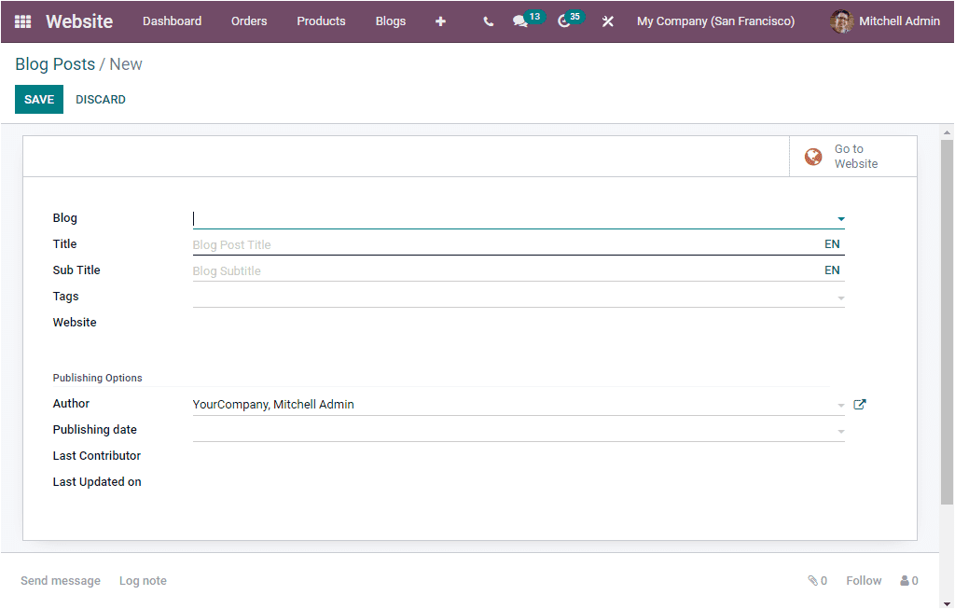Click the plus icon to create new content
Screen dimensions: 955x609
tap(440, 21)
